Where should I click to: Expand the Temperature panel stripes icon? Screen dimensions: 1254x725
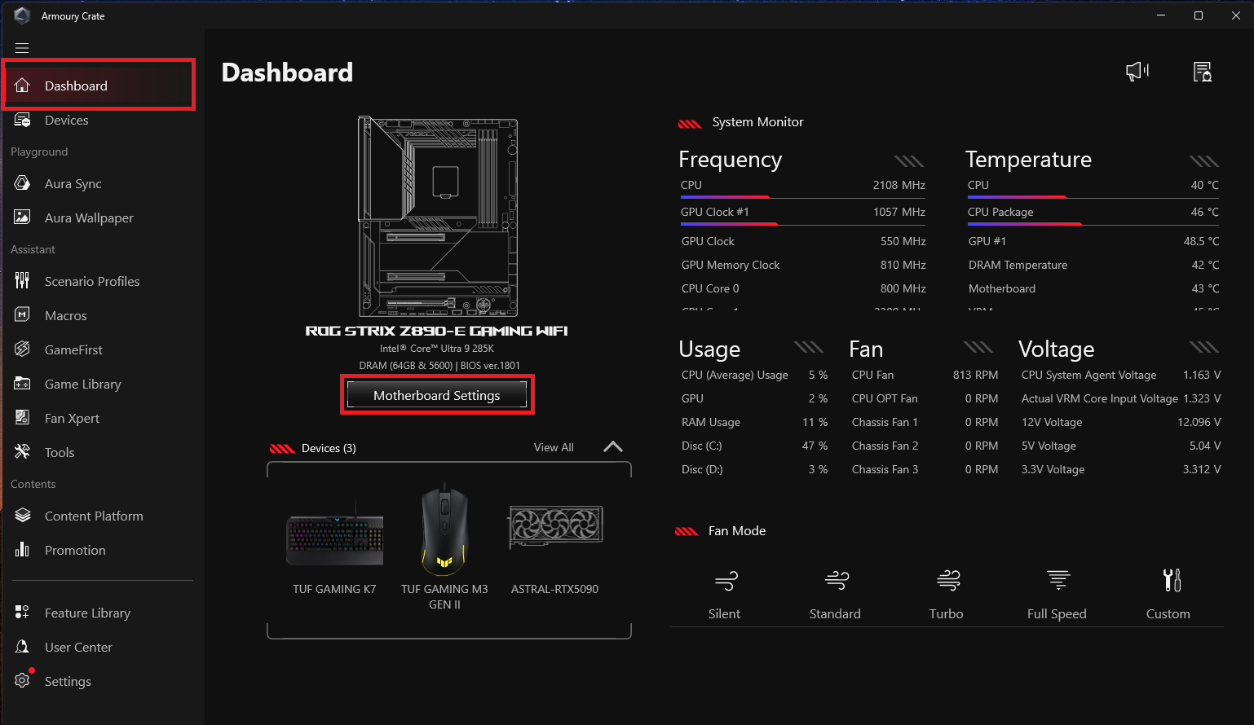[1204, 160]
